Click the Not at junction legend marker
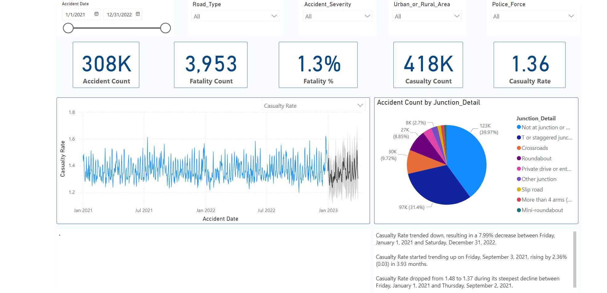 pos(519,127)
